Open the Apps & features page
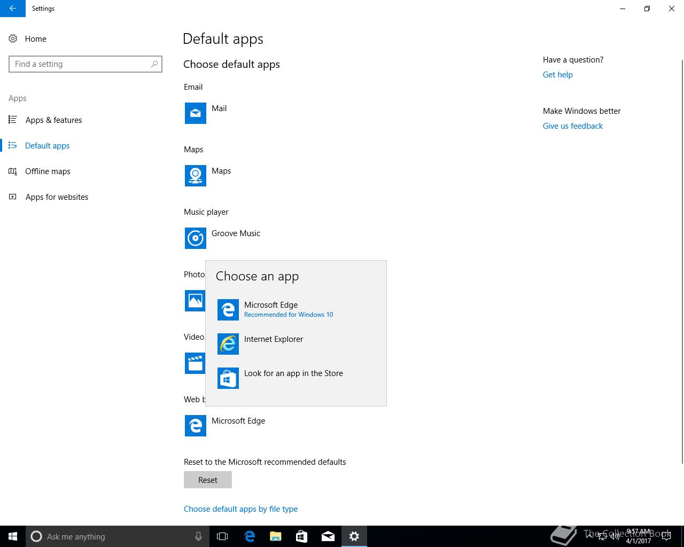Image resolution: width=684 pixels, height=547 pixels. coord(53,120)
